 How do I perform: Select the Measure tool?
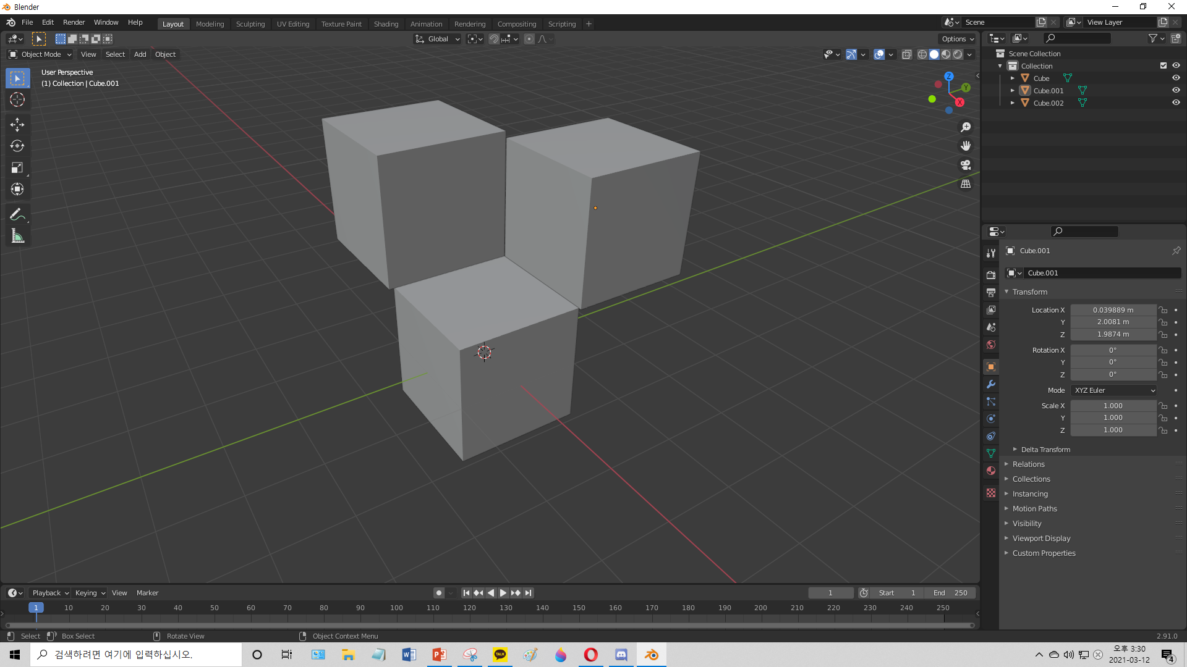(17, 237)
